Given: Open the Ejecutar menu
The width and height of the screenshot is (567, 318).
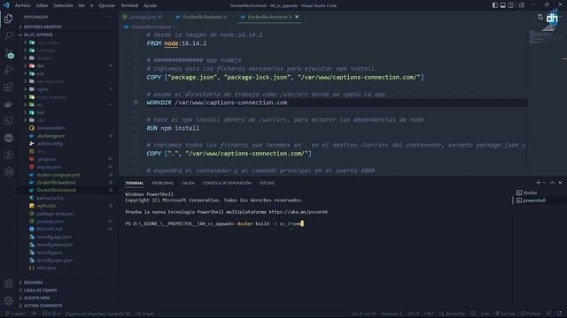Looking at the screenshot, I should tap(106, 5).
